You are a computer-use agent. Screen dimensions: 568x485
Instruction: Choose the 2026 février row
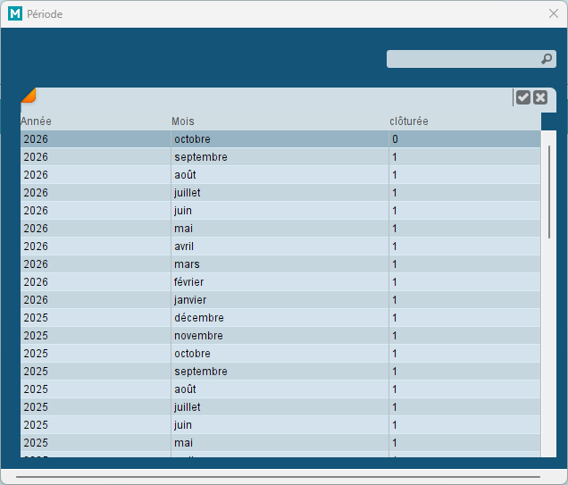click(x=280, y=281)
